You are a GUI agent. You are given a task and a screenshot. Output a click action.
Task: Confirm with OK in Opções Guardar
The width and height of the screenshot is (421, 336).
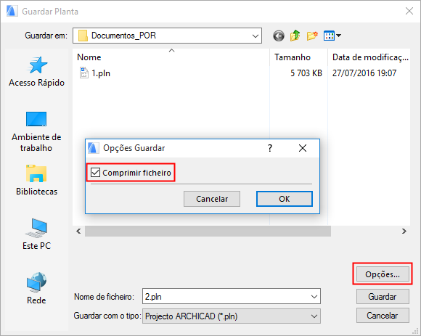point(285,199)
